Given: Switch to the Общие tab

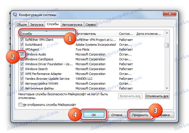Looking at the screenshot, I should click(x=22, y=25).
